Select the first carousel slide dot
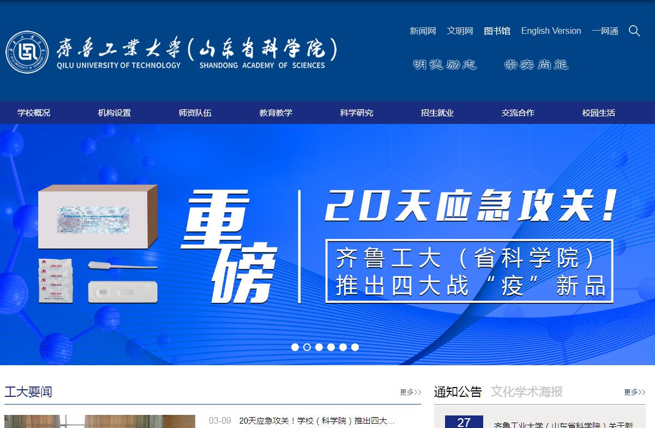The image size is (655, 428). coord(295,347)
